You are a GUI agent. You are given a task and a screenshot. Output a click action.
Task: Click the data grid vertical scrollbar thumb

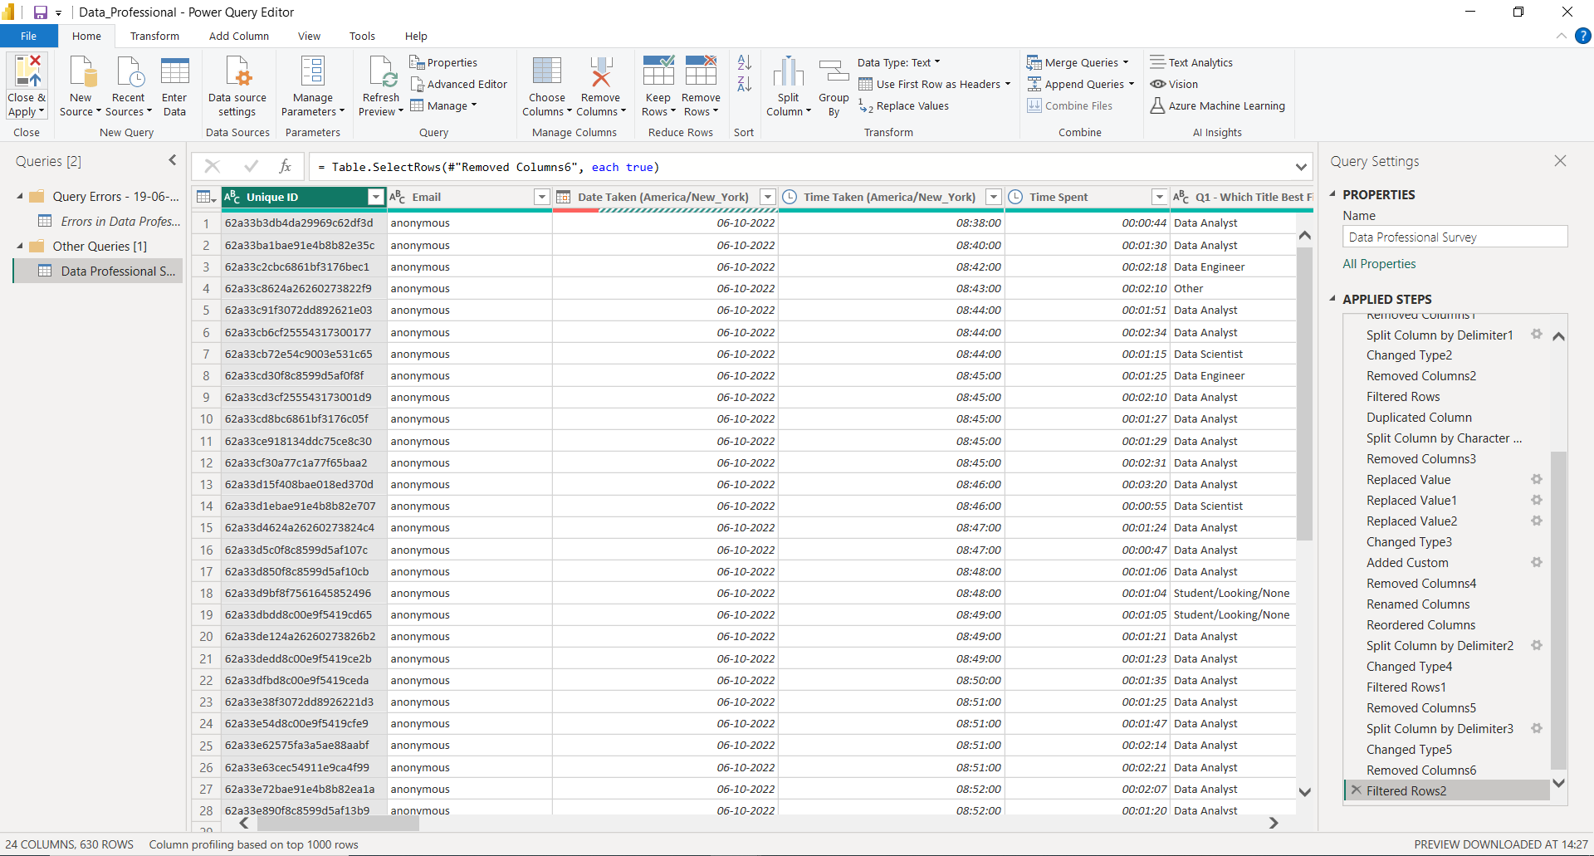(x=1304, y=393)
